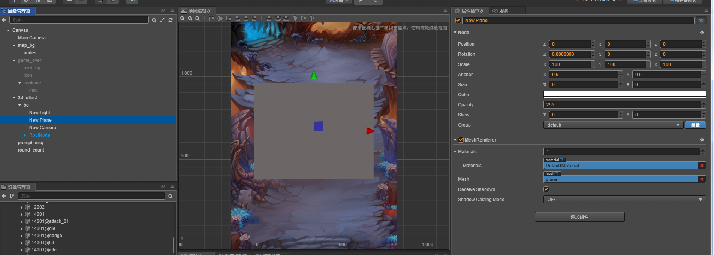Expand all hierarchy nodes with arrows icon
The image size is (714, 255).
pos(162,20)
